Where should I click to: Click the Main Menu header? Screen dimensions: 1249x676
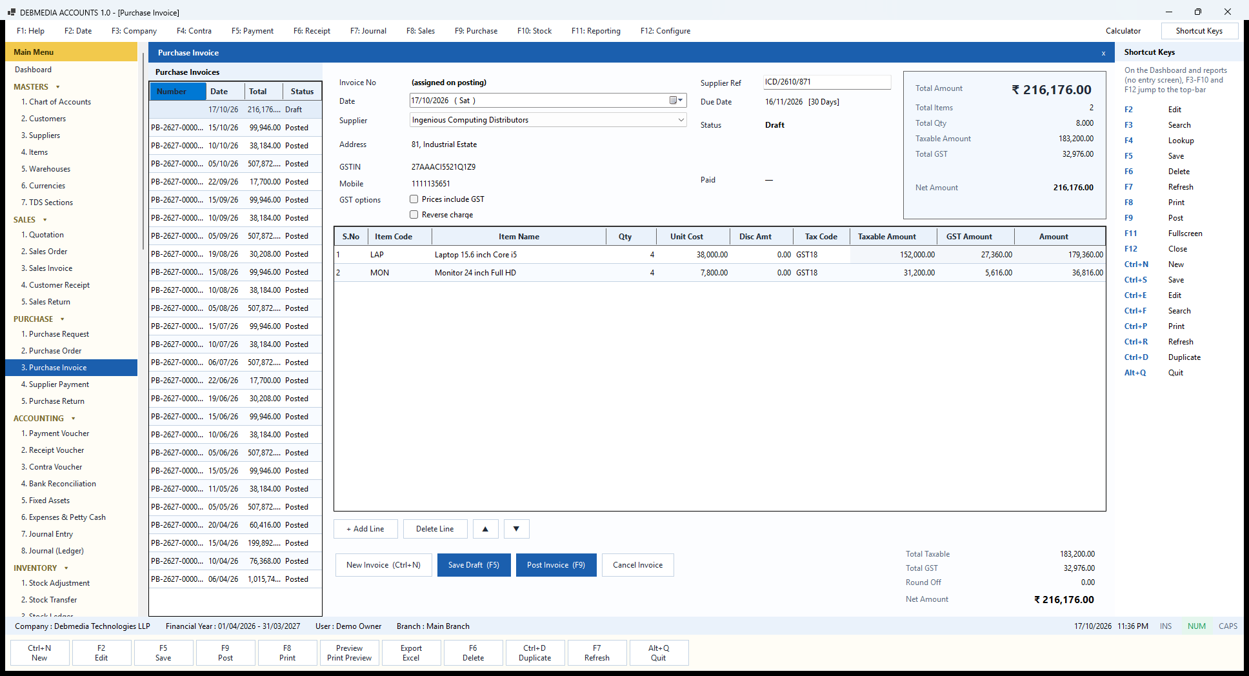[71, 52]
